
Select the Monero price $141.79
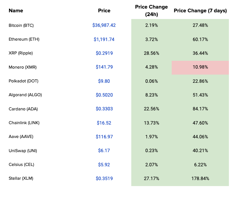(104, 67)
